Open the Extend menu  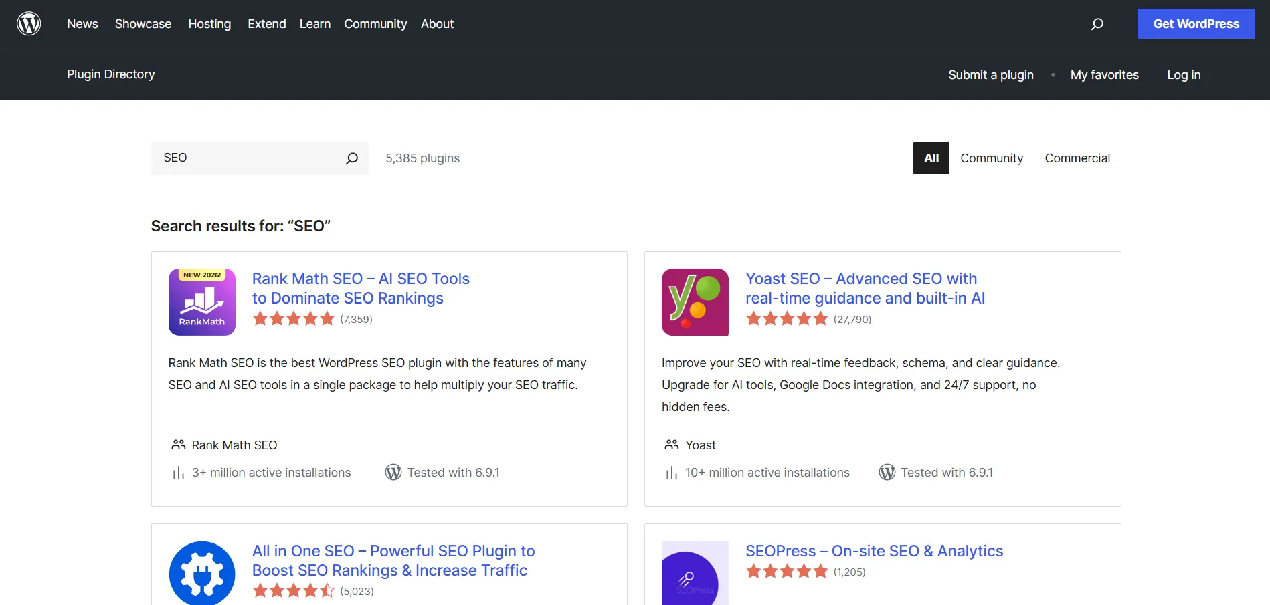(266, 24)
